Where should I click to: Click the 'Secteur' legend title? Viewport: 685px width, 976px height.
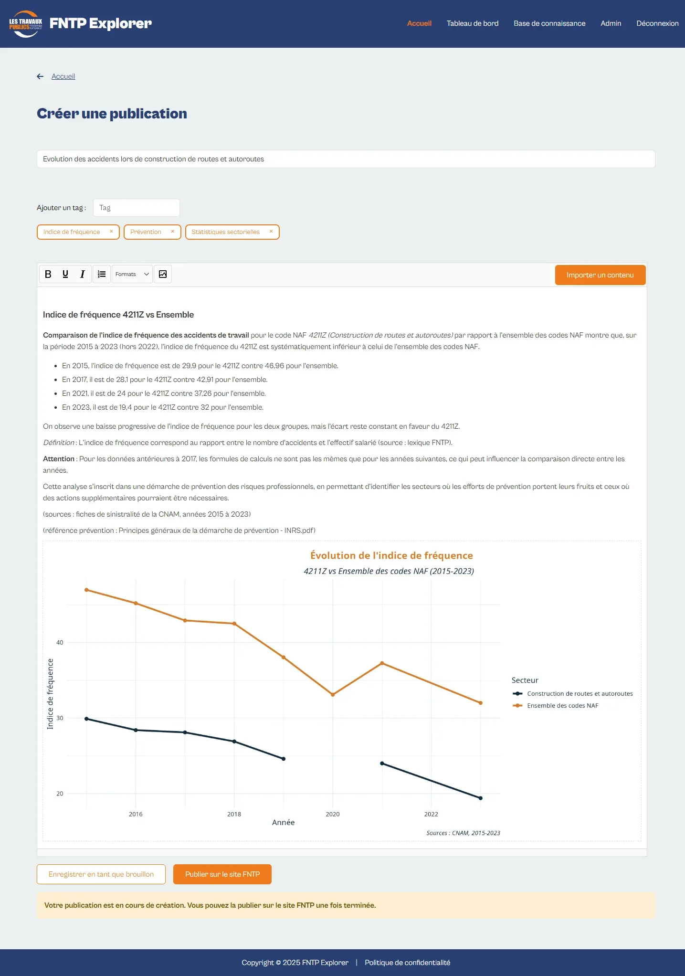(525, 680)
